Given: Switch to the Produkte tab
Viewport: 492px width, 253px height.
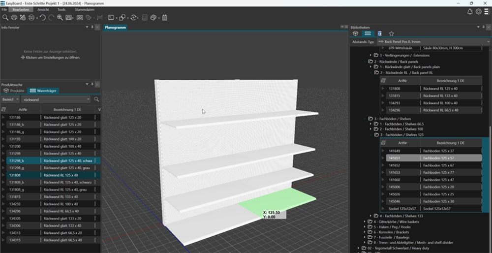Looking at the screenshot, I should 14,91.
